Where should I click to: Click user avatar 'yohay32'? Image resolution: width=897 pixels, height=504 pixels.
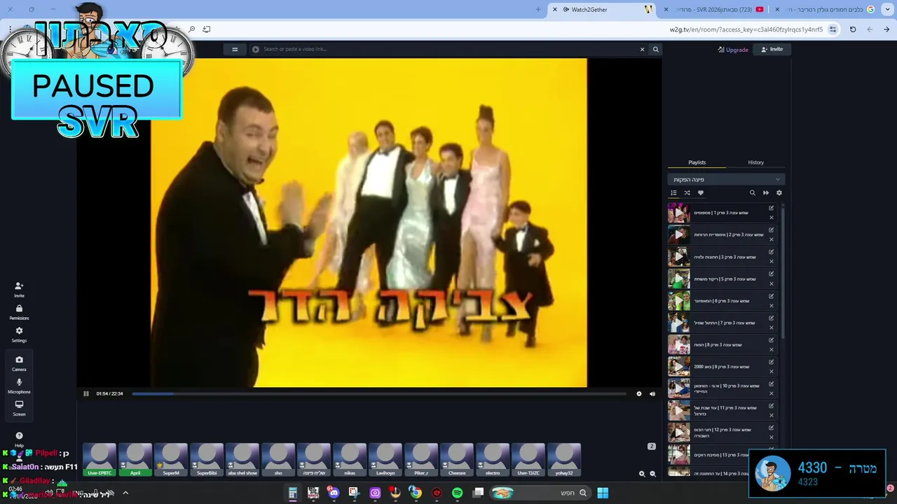(564, 460)
